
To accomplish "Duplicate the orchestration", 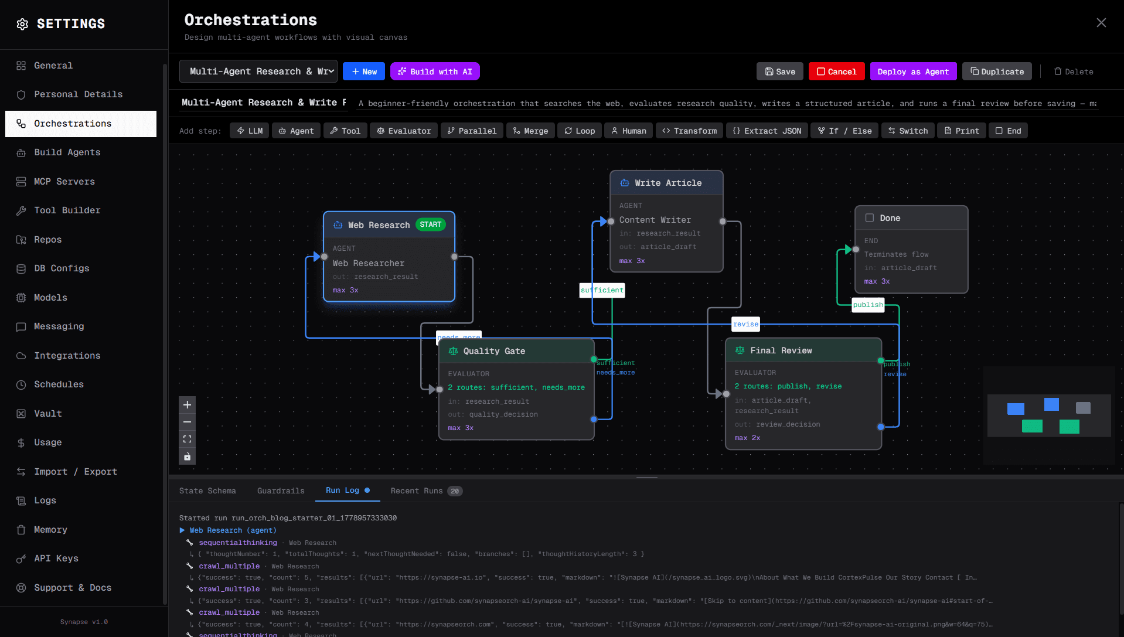I will (x=997, y=71).
